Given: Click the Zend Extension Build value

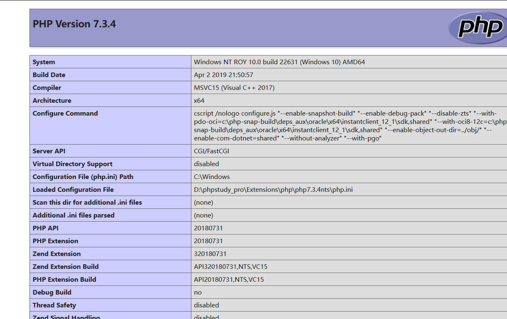Looking at the screenshot, I should [x=230, y=266].
